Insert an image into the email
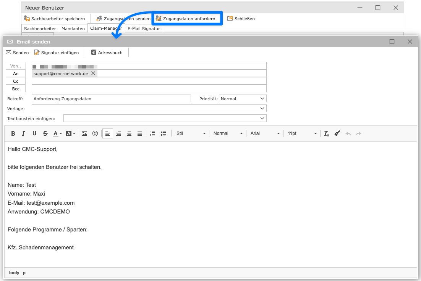Viewport: 421px width, 281px height. coord(84,133)
